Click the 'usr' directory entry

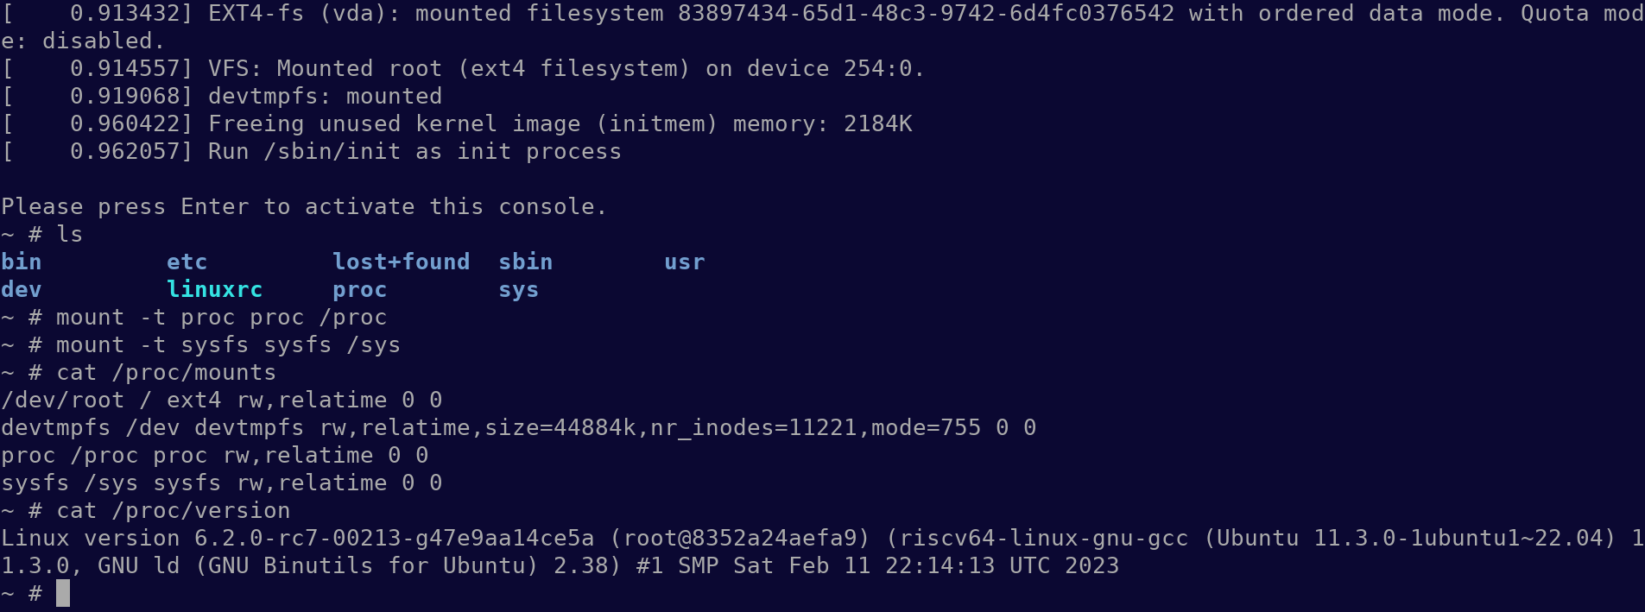(x=684, y=262)
